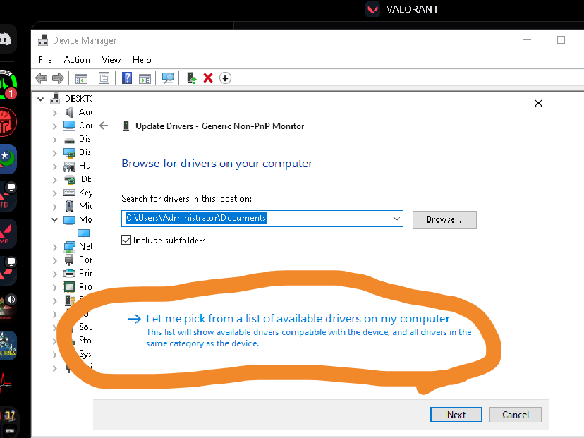
Task: Open the star and crescent Discord server
Action: (8, 159)
